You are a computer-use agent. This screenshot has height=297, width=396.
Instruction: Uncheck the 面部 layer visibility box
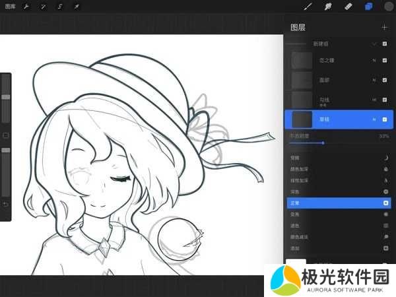[x=385, y=81]
